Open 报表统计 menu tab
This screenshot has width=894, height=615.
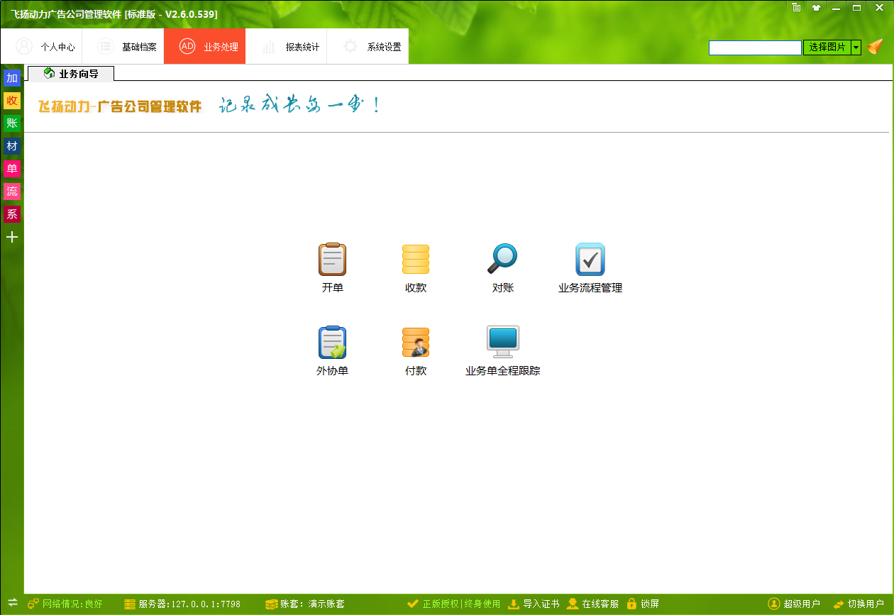tap(289, 47)
